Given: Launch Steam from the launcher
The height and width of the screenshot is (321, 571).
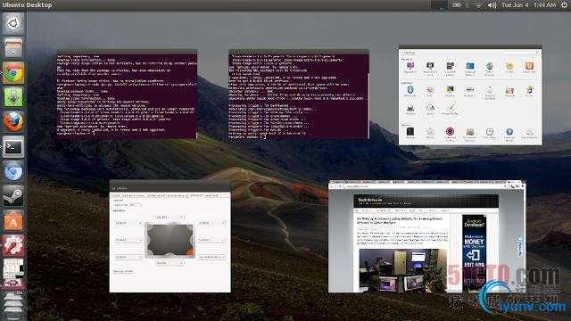Looking at the screenshot, I should (13, 196).
